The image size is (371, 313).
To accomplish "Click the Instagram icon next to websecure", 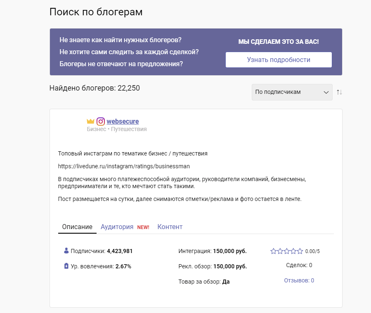I will [x=101, y=122].
